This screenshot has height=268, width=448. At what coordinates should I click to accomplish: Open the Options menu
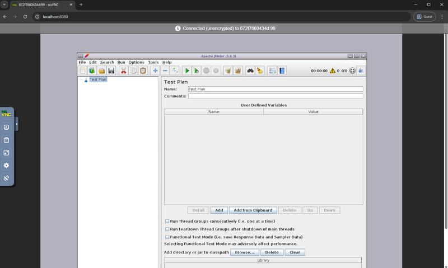pyautogui.click(x=136, y=62)
